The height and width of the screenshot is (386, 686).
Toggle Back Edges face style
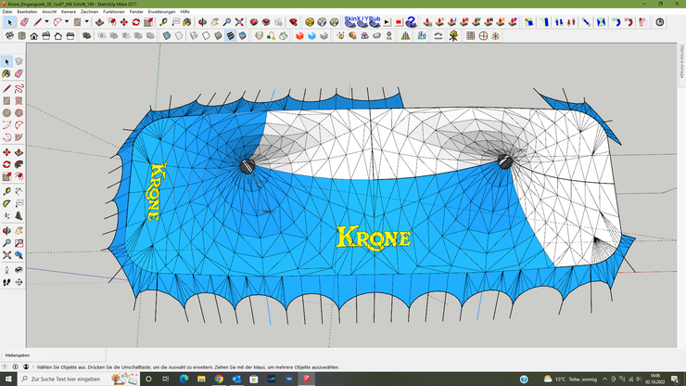point(179,36)
